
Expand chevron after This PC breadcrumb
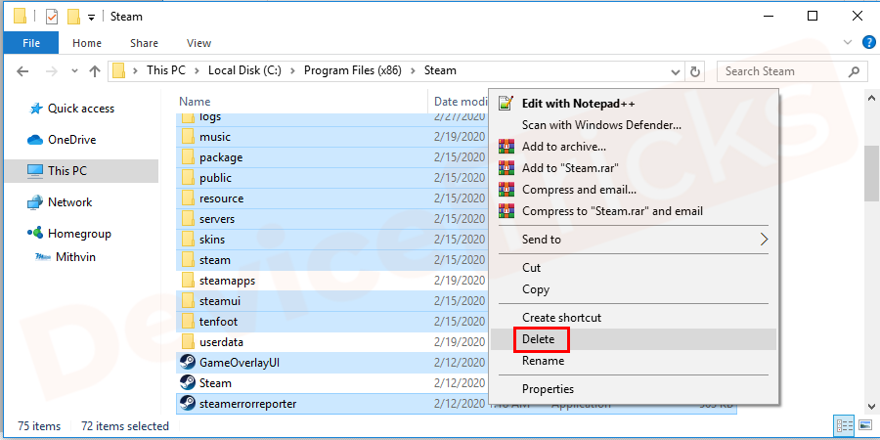(197, 71)
